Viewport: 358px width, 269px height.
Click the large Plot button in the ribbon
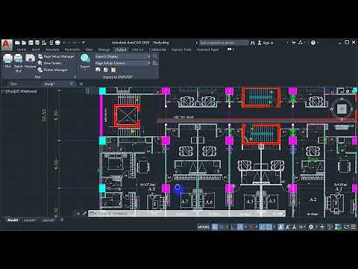[7, 61]
